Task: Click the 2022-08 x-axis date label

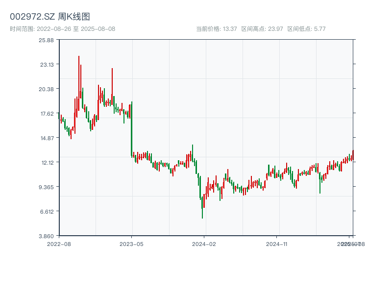Action: [59, 244]
